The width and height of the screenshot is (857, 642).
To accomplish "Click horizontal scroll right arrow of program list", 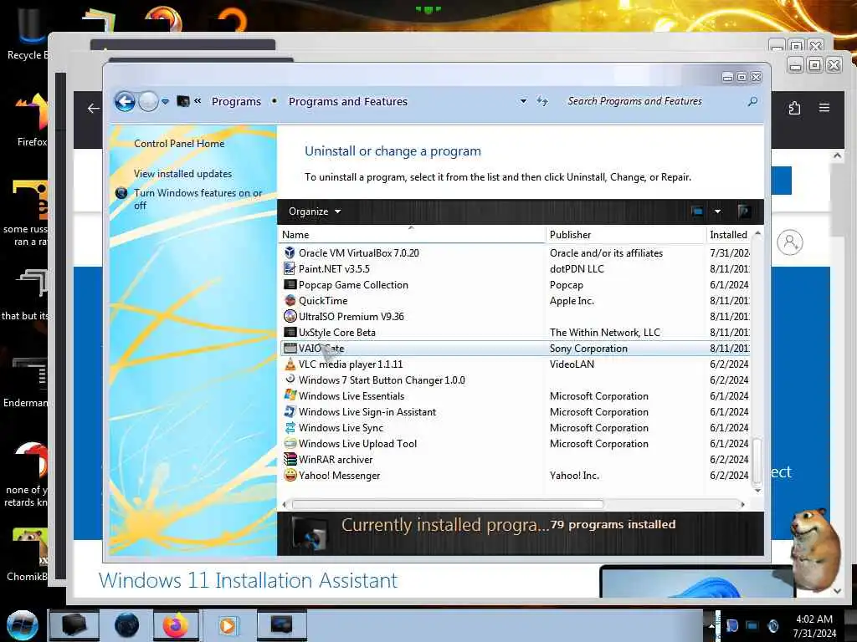I will tap(742, 504).
